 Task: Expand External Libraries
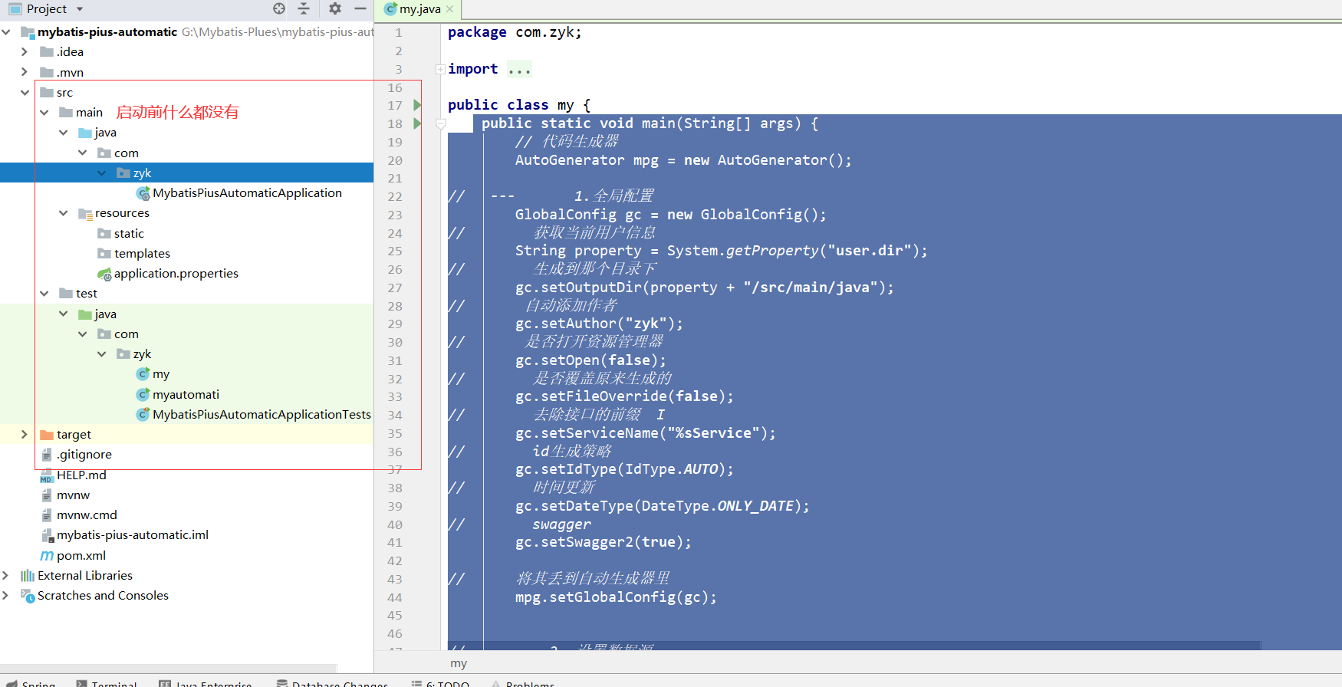(x=6, y=575)
